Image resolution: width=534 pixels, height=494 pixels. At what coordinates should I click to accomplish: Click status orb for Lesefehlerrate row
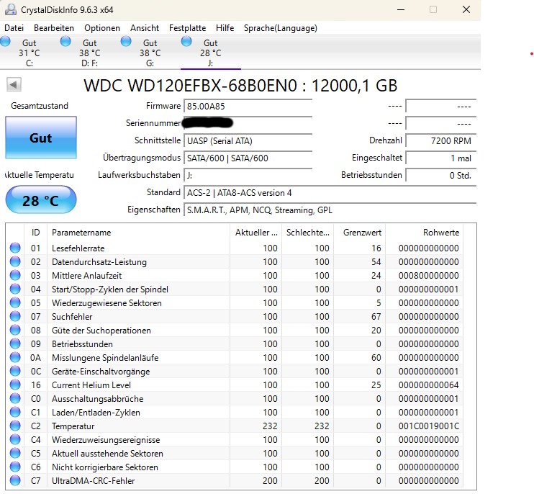click(x=15, y=248)
